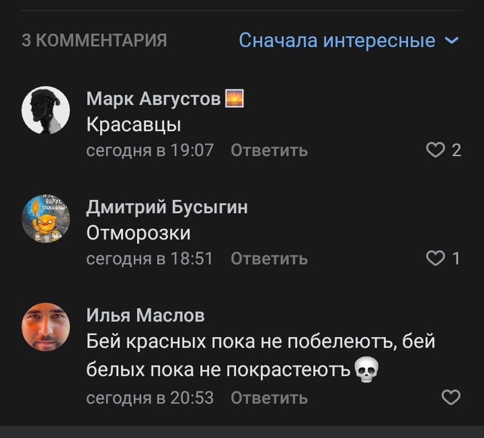484x438 pixels.
Task: Like Дмитрий Бусыгин's comment with the heart
Action: coord(436,259)
